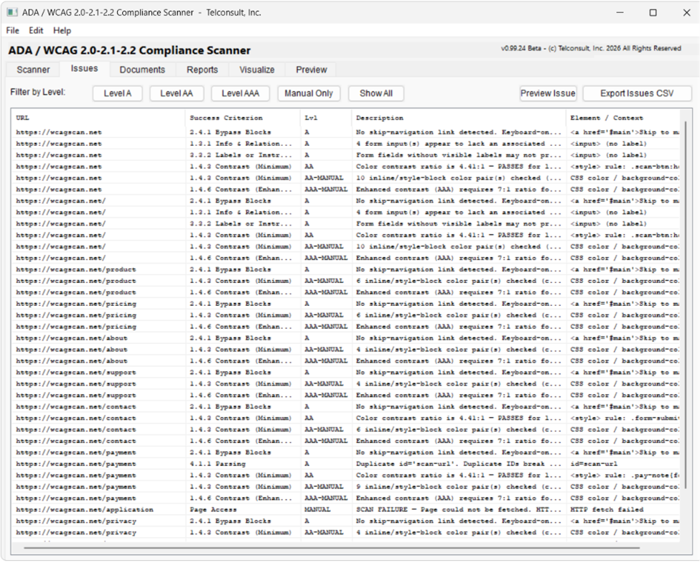The width and height of the screenshot is (700, 563).
Task: Select the wcagscan.net/contact 1.4.6 Contrast row
Action: [346, 441]
